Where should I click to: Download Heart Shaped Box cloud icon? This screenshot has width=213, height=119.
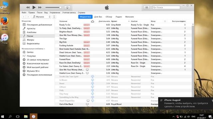[x=93, y=100]
